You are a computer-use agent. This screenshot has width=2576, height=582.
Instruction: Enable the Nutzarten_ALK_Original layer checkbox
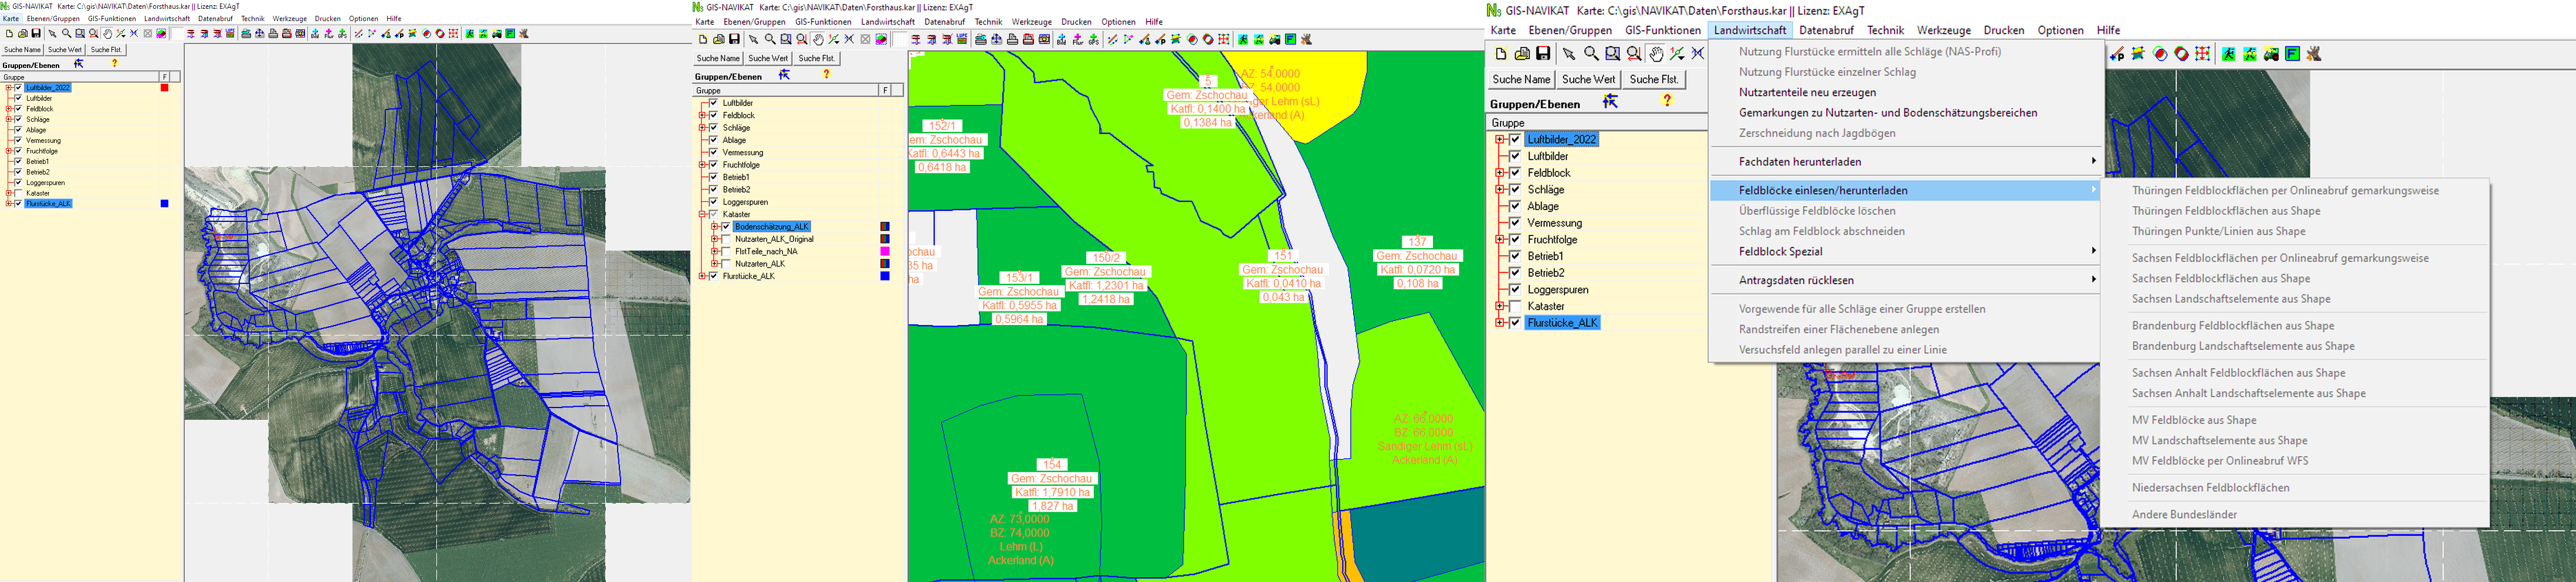[x=726, y=239]
